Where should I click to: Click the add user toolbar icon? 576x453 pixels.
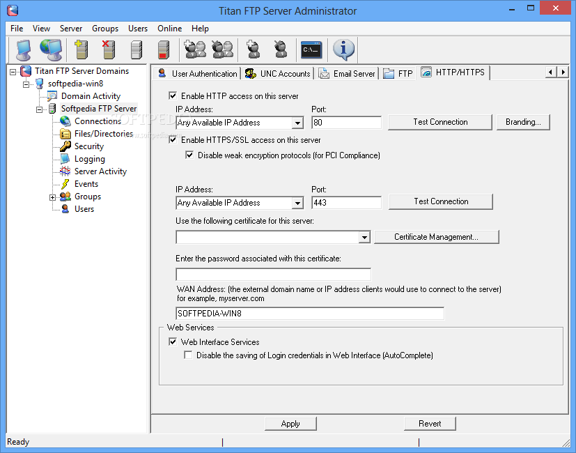point(253,49)
